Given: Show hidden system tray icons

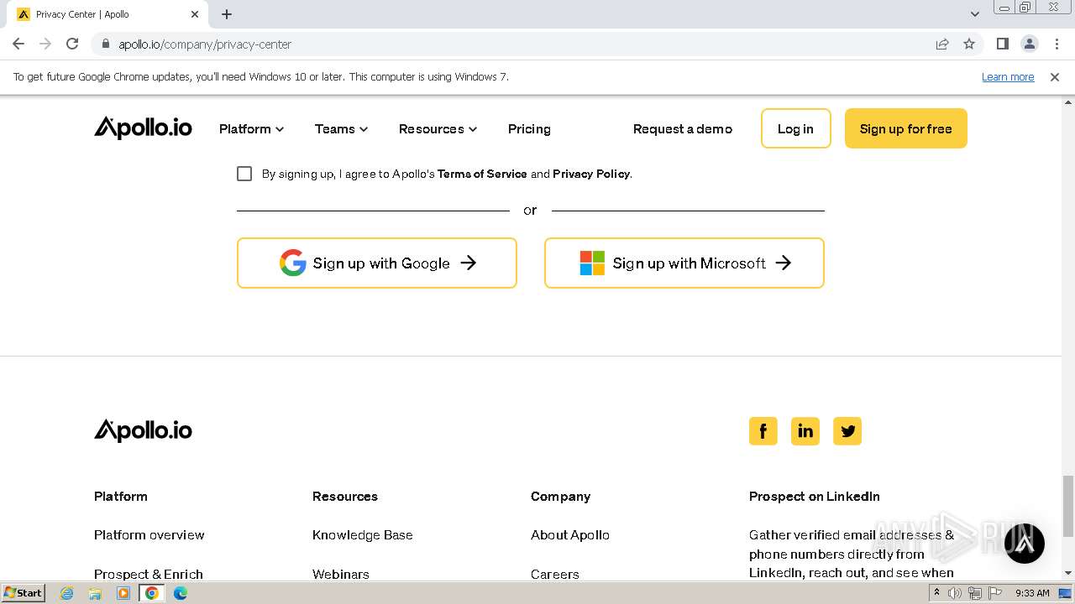Looking at the screenshot, I should pyautogui.click(x=936, y=593).
